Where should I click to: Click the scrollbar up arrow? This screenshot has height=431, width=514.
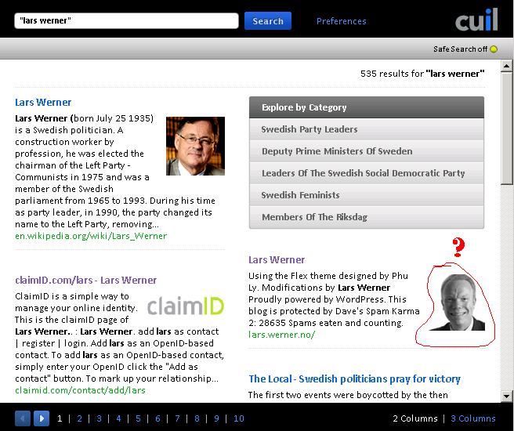click(506, 66)
